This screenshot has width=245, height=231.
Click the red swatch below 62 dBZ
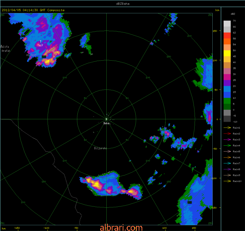pyautogui.click(x=227, y=36)
